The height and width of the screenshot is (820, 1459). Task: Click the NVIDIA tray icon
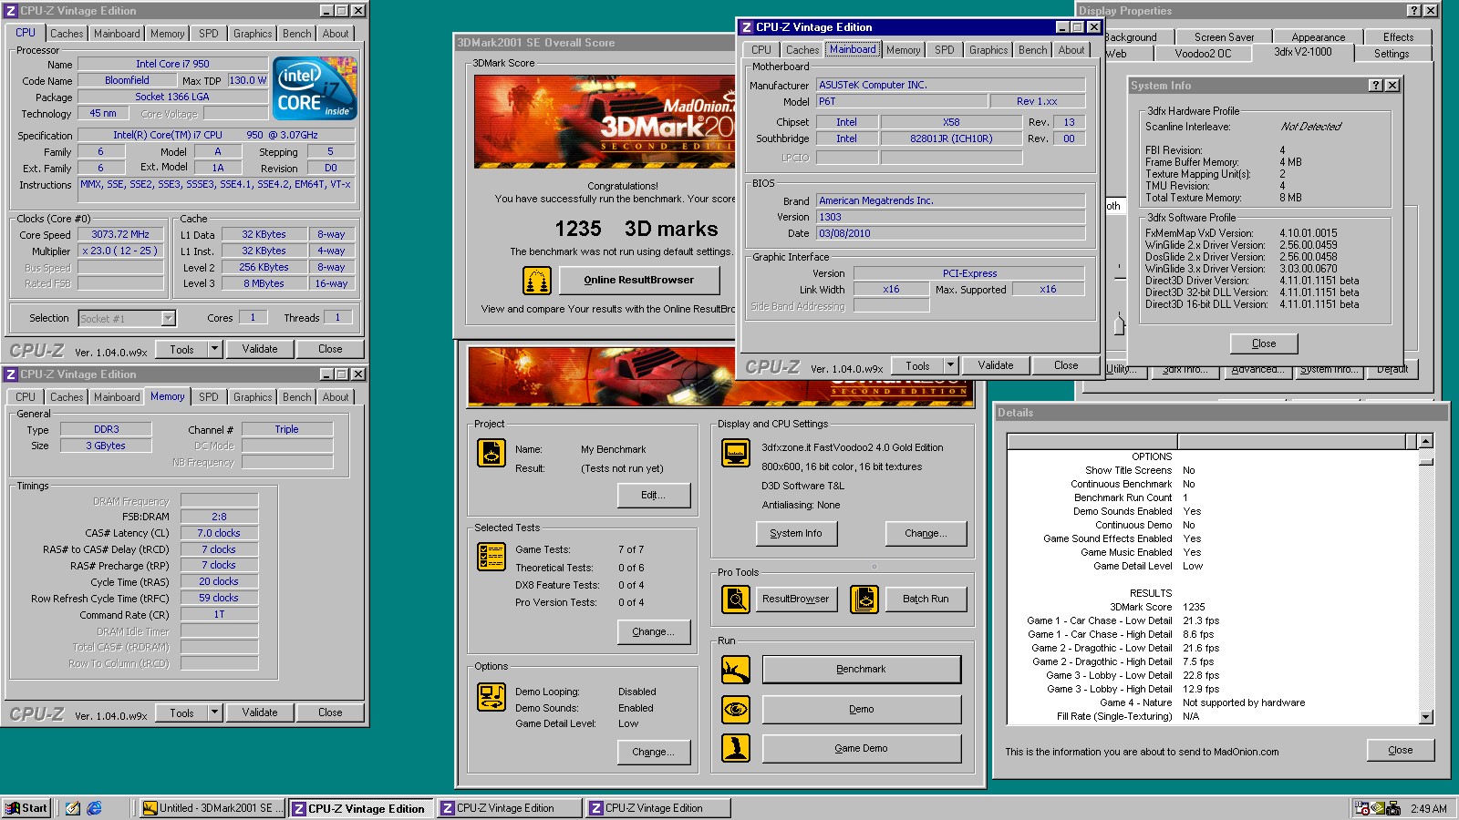pyautogui.click(x=1378, y=808)
